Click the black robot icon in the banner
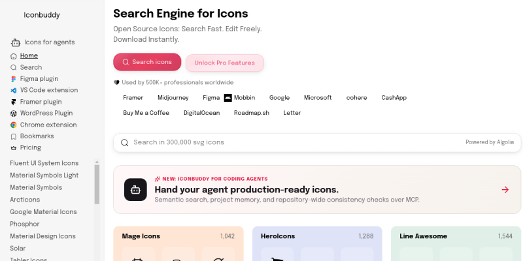This screenshot has width=523, height=261. (135, 190)
